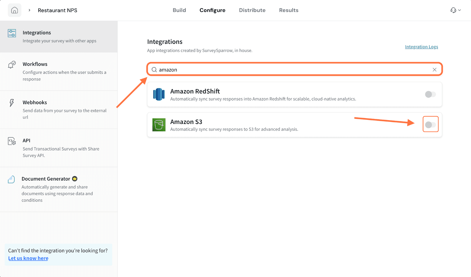Click the Amazon S3 bucket icon

159,125
